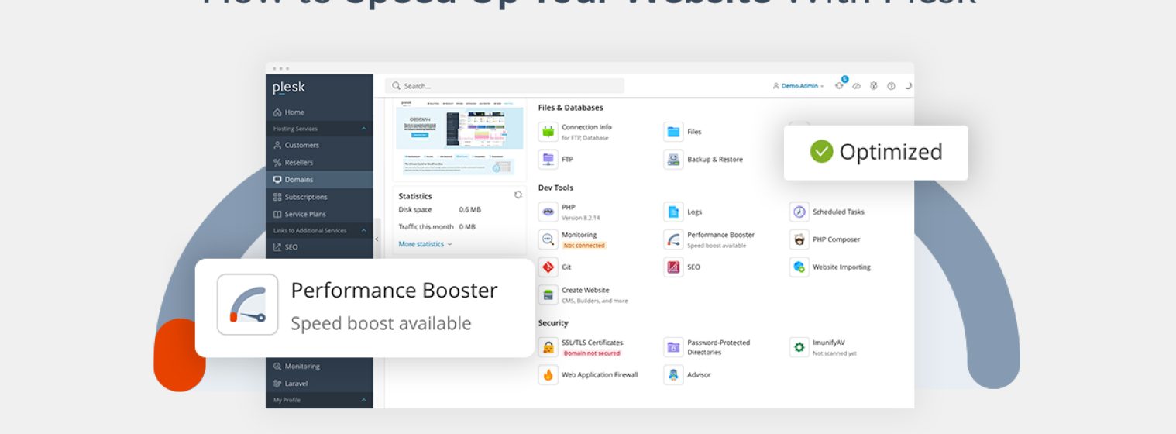
Task: Go to Home in the sidebar
Action: coord(319,112)
